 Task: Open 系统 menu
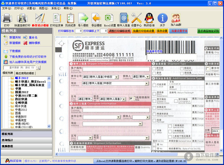click(56, 9)
